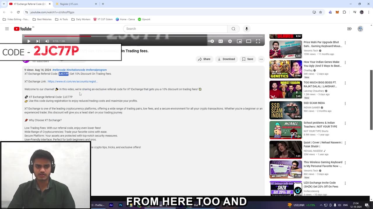Open the Ai Tools bookmark folder
373x209 pixels.
[x=61, y=19]
